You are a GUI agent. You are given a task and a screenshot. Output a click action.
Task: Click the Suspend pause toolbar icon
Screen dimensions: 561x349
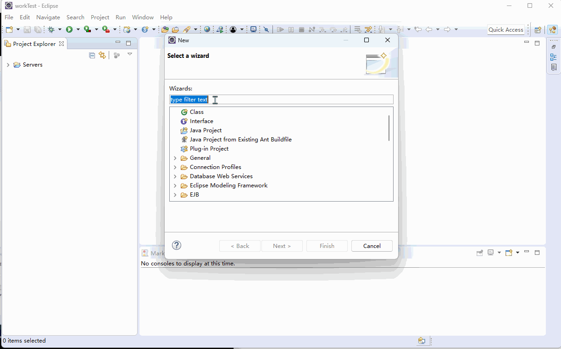coord(291,29)
